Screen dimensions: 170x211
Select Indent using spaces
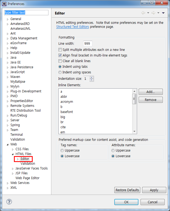[x=60, y=72]
